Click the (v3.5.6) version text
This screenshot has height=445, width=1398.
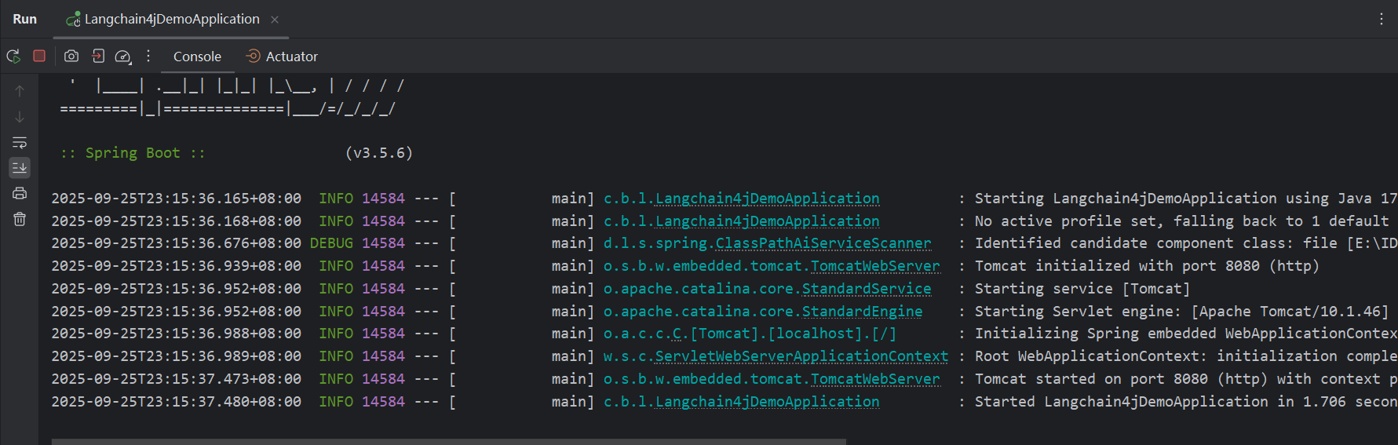coord(379,153)
